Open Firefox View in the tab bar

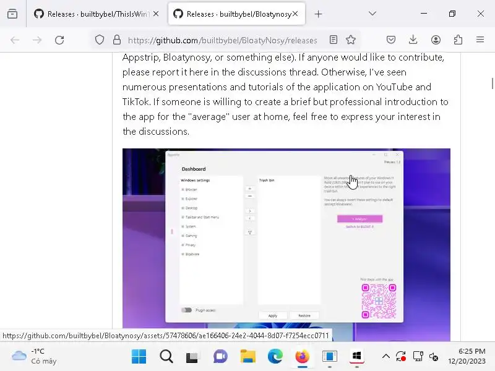pyautogui.click(x=12, y=14)
